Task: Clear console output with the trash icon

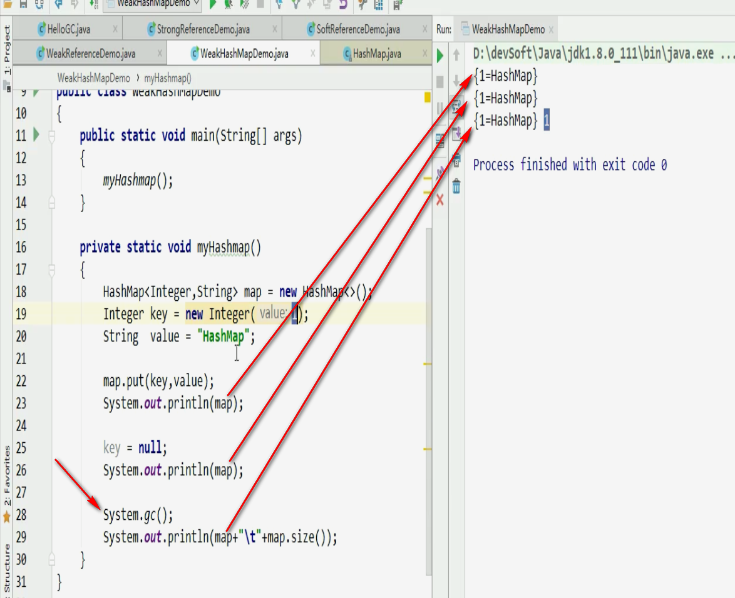Action: coord(456,186)
